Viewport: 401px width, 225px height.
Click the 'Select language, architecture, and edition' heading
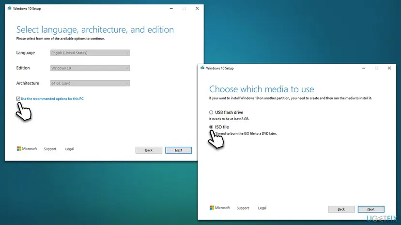coord(95,29)
